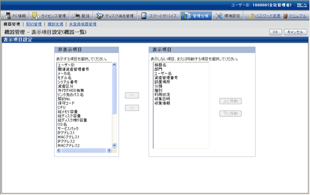Select ユーザー名 in displayed items list
This screenshot has height=195, width=310.
tap(163, 73)
